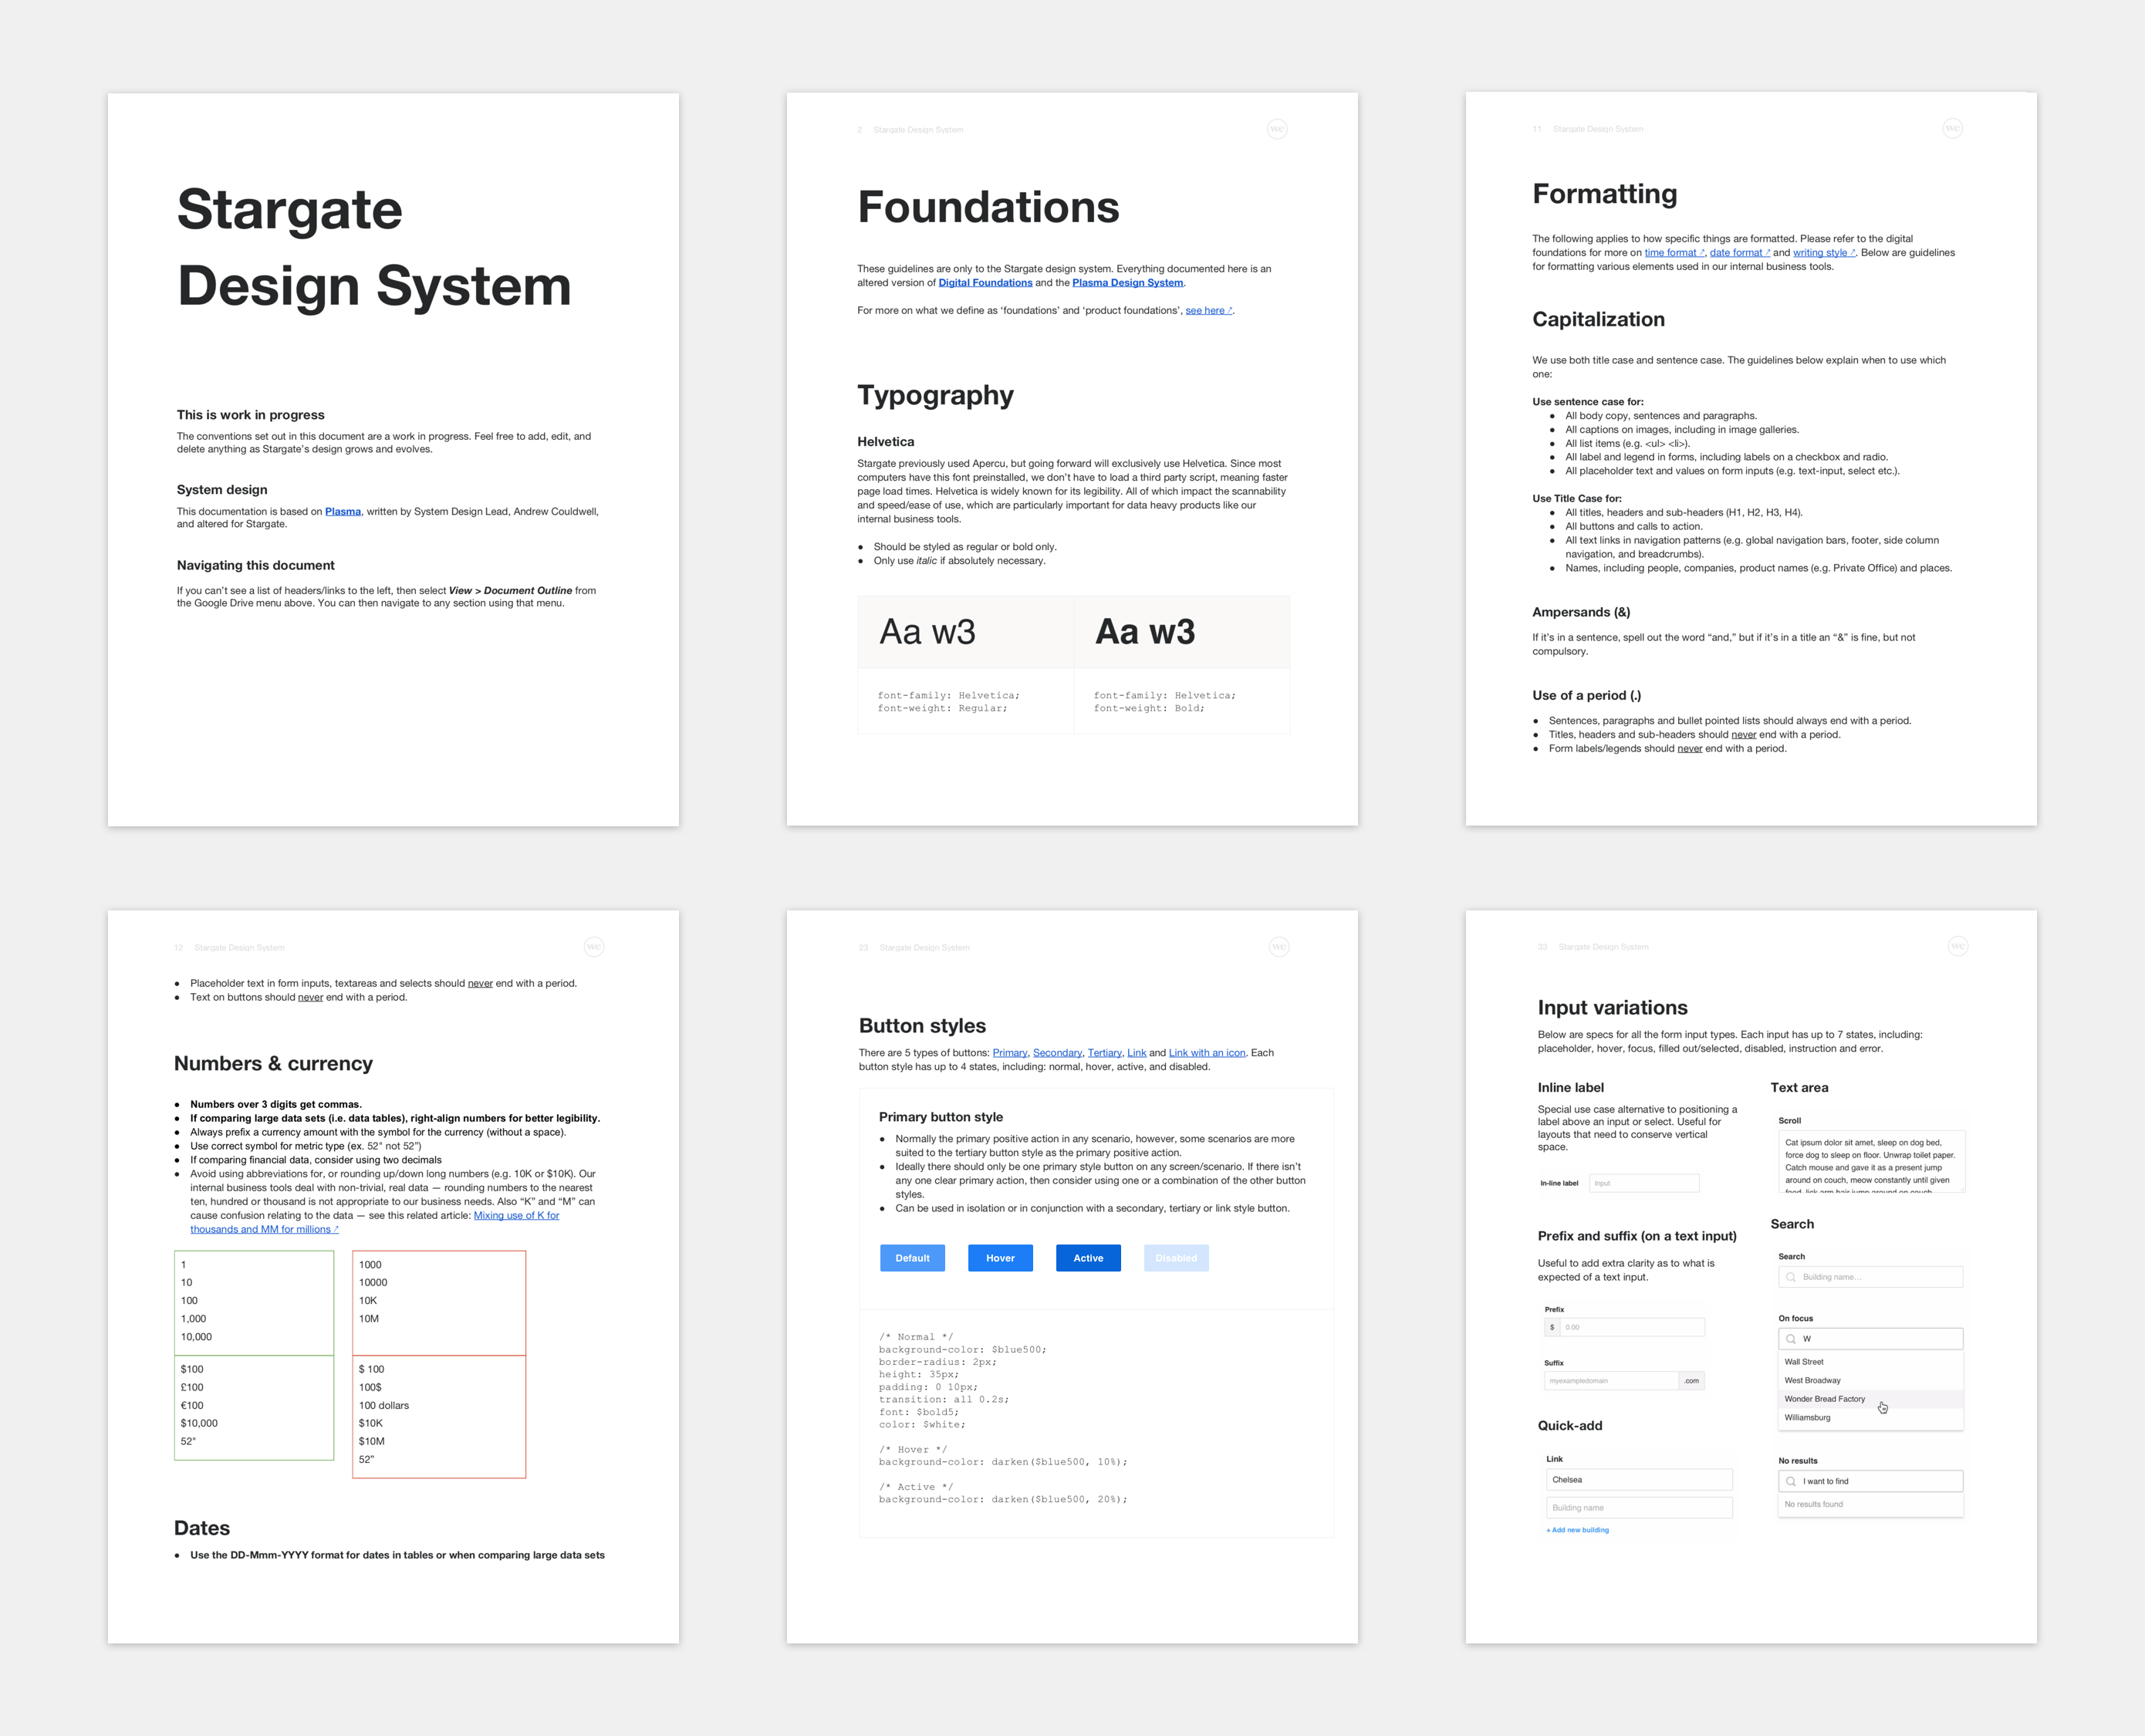
Task: Click the 'we' logo on the Foundations page
Action: tap(1277, 129)
